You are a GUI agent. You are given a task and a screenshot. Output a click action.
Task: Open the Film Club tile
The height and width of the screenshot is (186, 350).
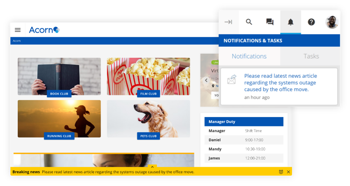pos(148,76)
